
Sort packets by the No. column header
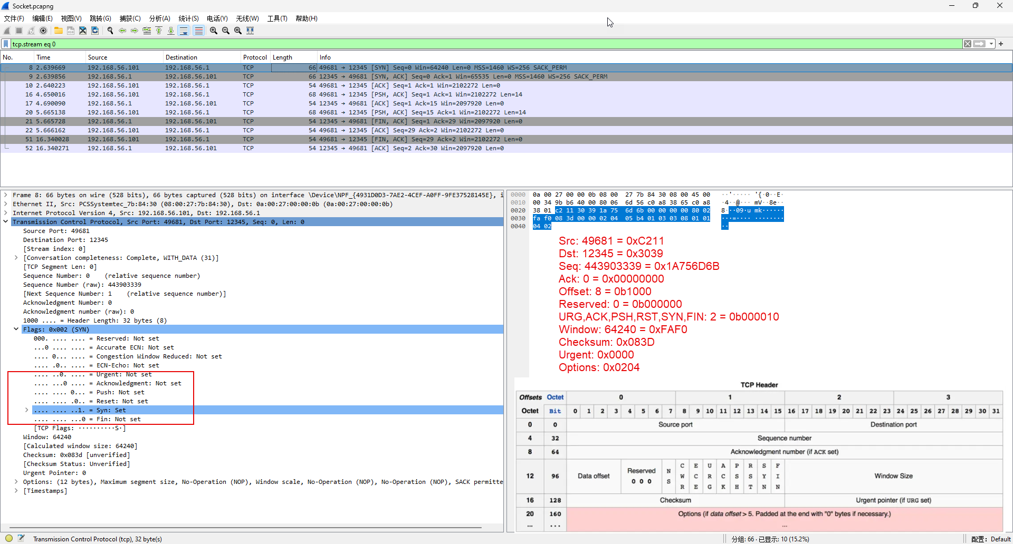click(x=16, y=57)
